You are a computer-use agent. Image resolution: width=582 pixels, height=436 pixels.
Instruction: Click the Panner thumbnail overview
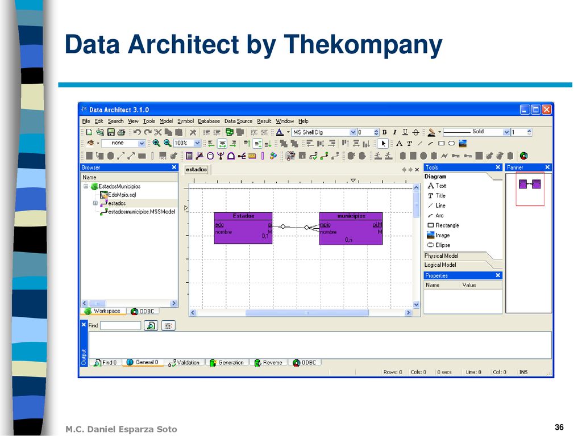tap(530, 188)
